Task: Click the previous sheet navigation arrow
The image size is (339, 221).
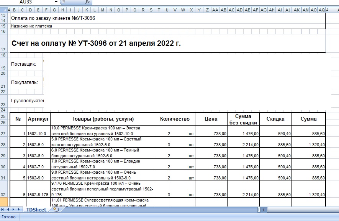Action: click(8, 210)
